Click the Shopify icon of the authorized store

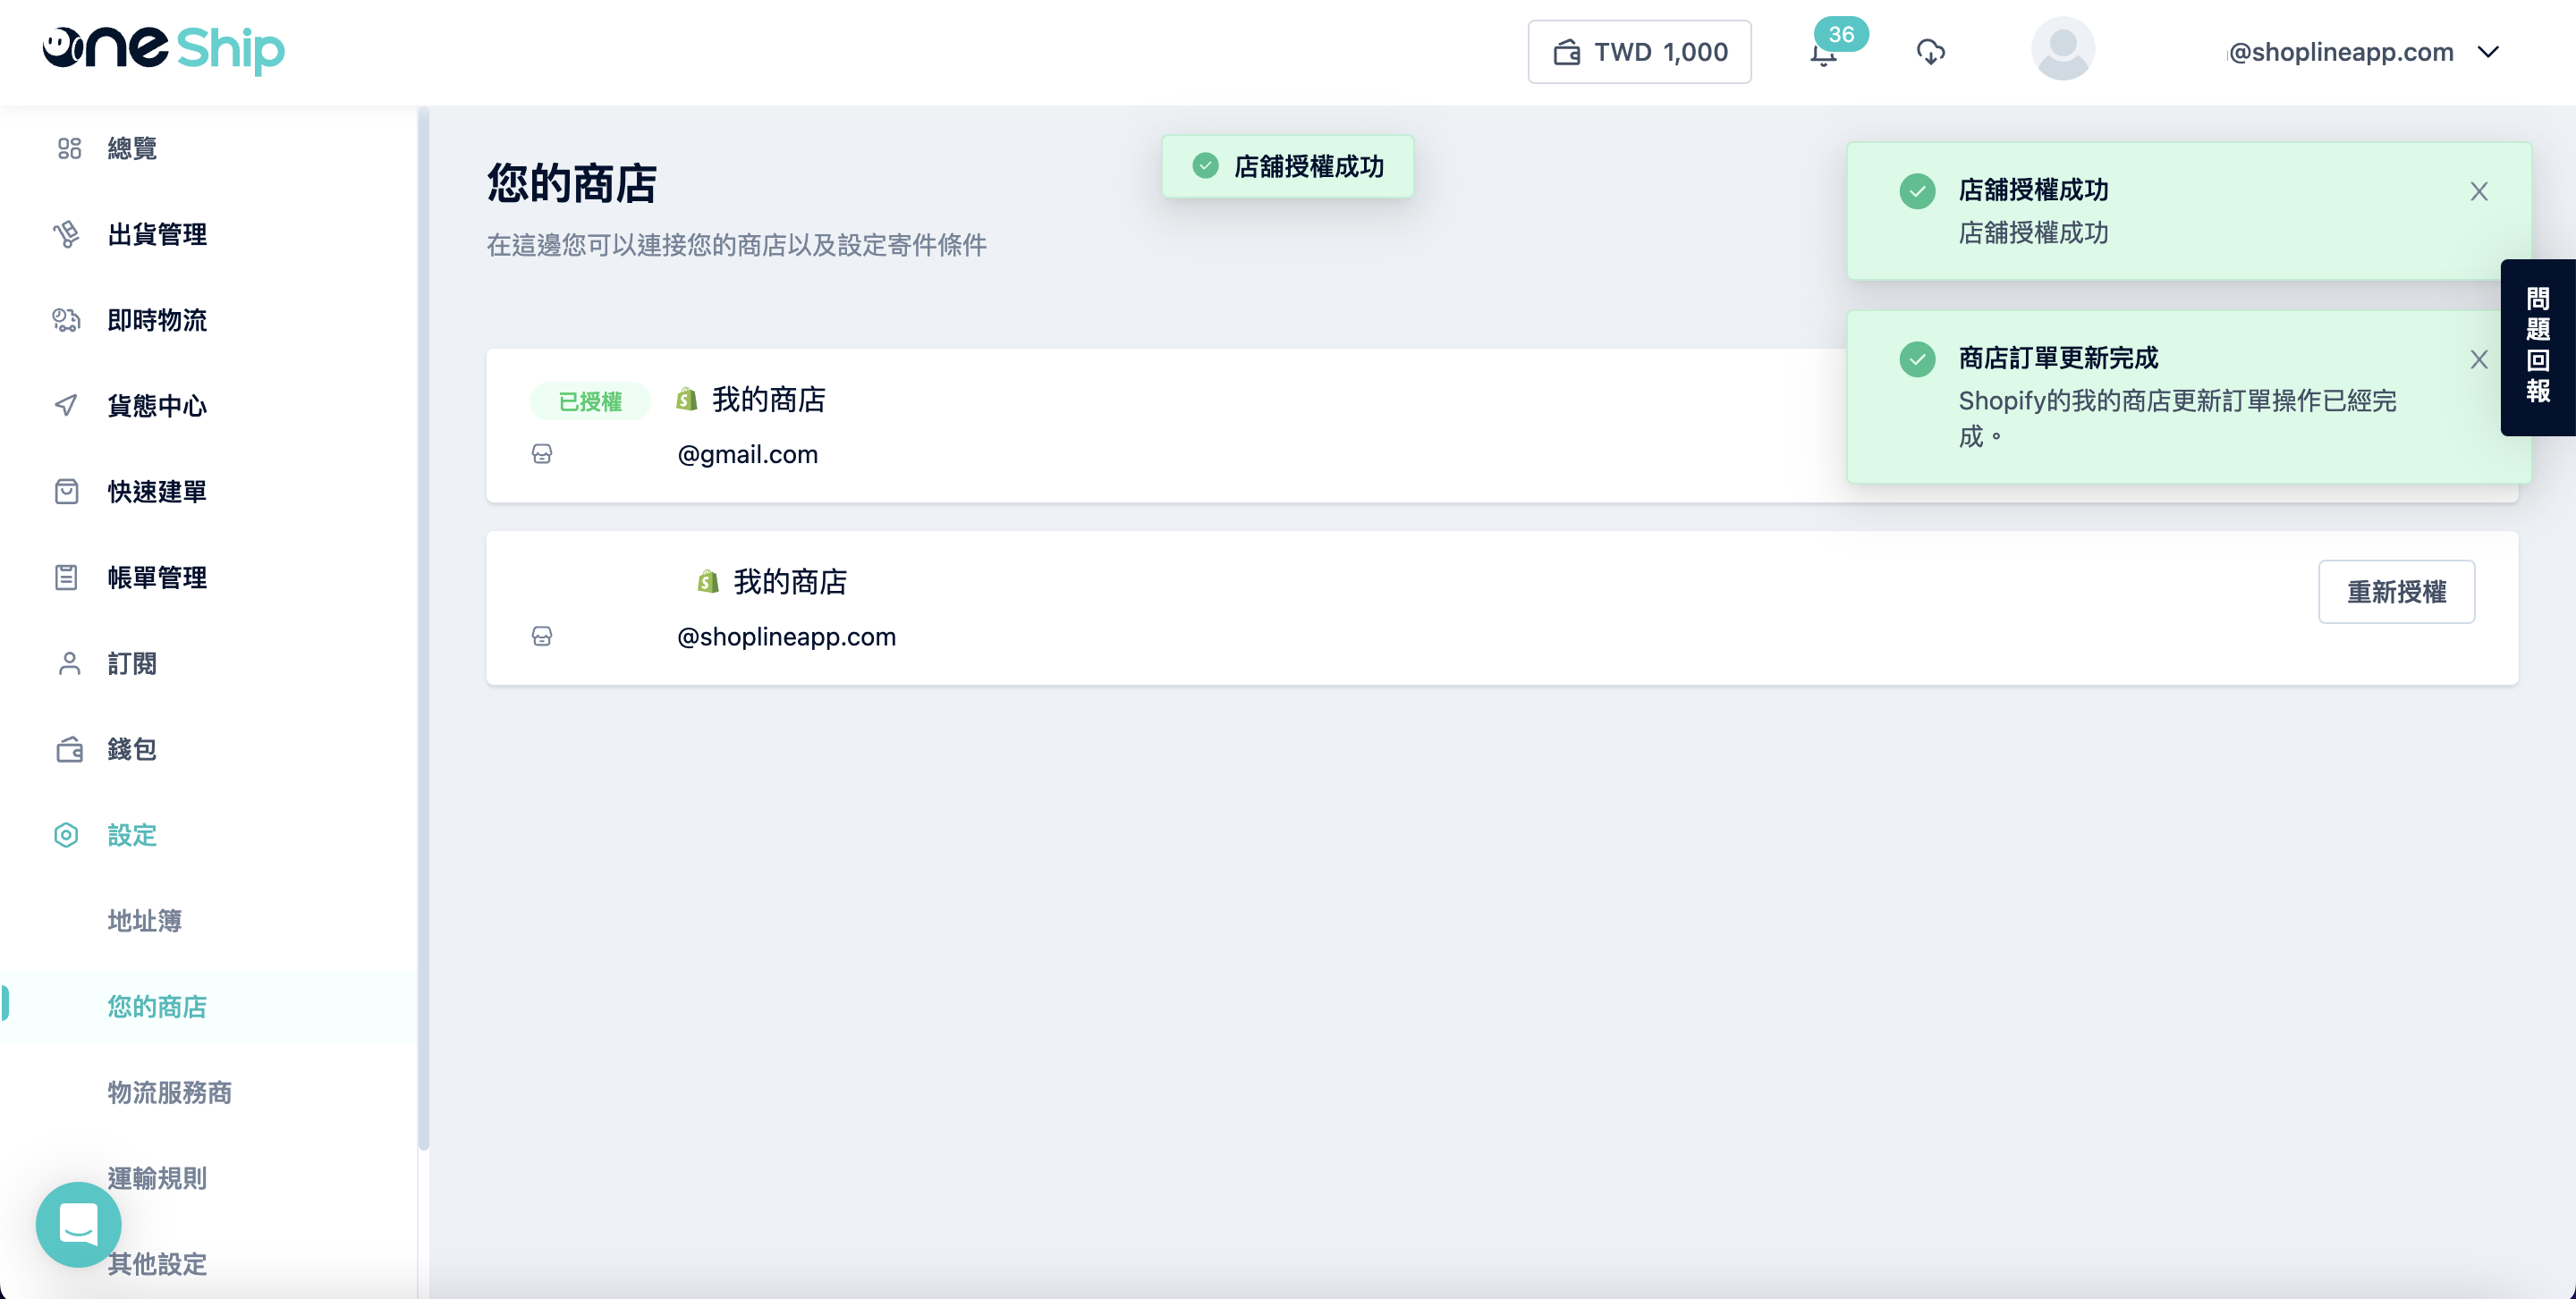686,400
